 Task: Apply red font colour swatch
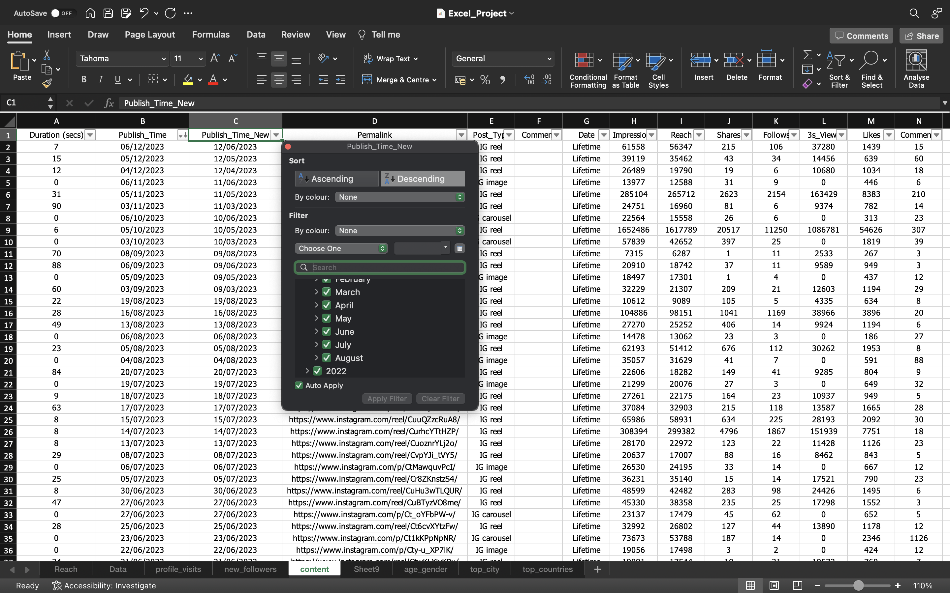(x=213, y=80)
